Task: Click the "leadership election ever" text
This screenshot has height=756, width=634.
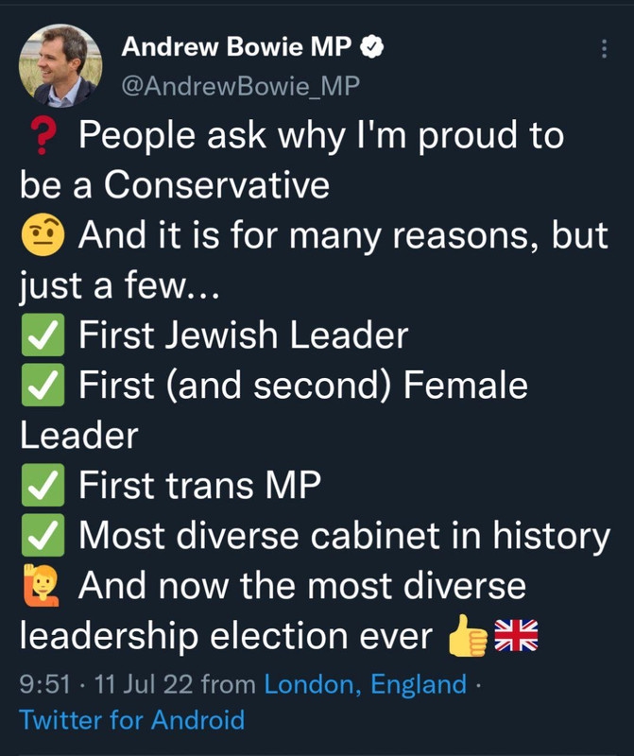Action: pyautogui.click(x=225, y=636)
